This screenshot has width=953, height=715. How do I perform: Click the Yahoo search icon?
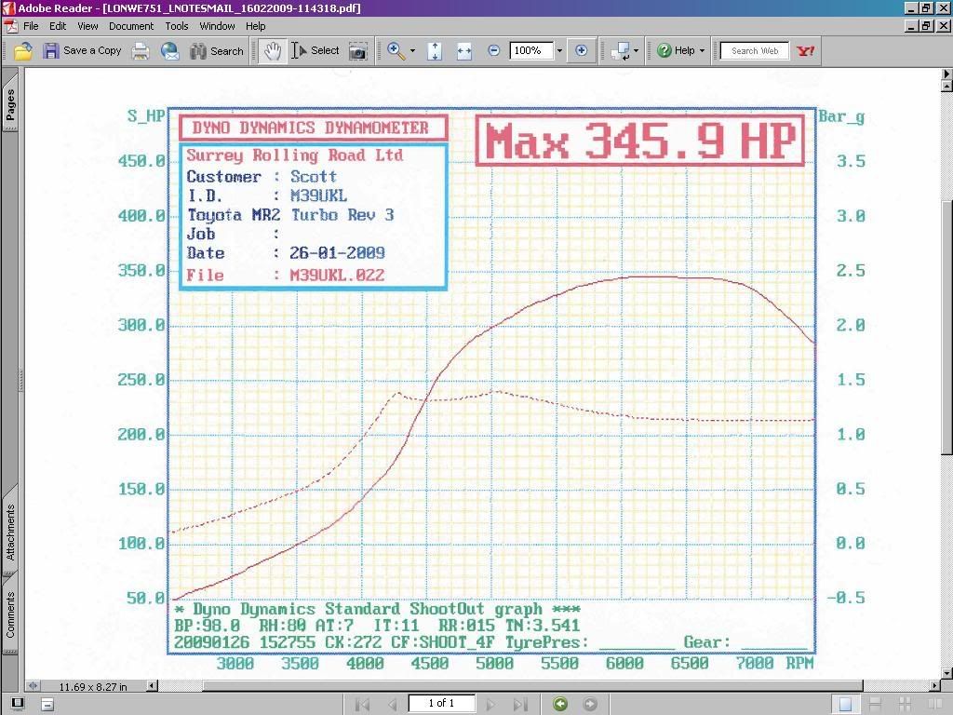[805, 51]
